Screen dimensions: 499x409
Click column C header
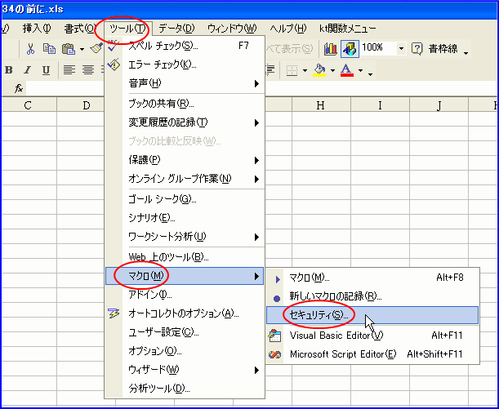[x=29, y=104]
